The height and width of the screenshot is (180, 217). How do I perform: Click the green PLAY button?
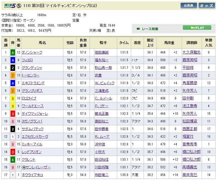coord(198,28)
